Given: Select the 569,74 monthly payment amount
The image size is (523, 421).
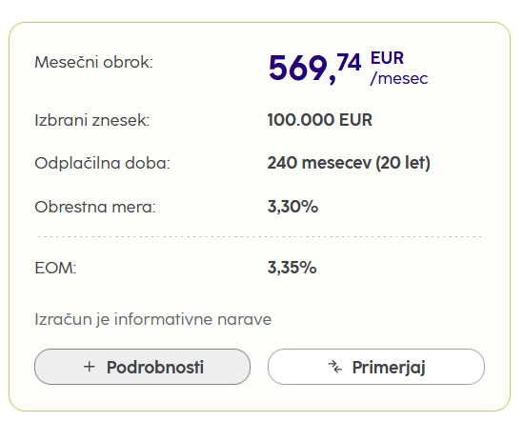Looking at the screenshot, I should 315,68.
